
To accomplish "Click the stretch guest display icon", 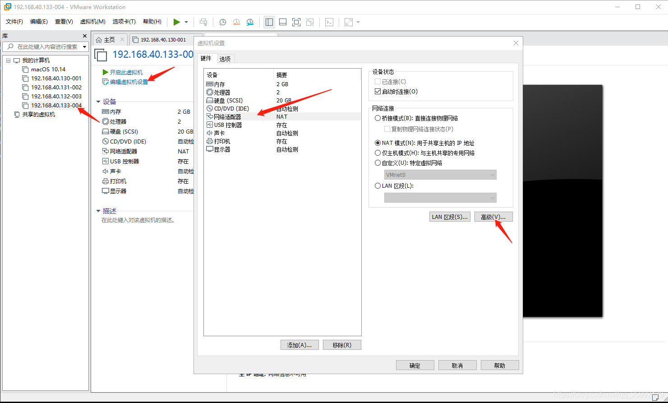I will (349, 22).
